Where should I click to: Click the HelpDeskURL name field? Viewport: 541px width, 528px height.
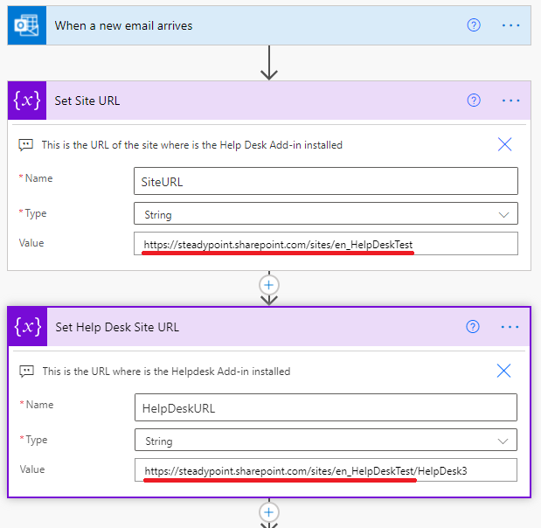pos(326,407)
